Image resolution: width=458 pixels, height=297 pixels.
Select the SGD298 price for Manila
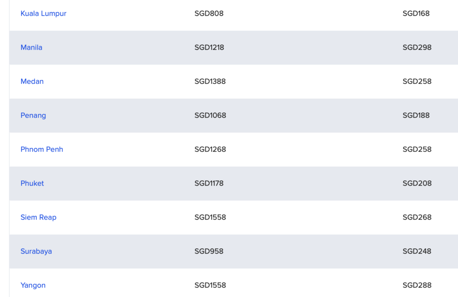pos(417,47)
